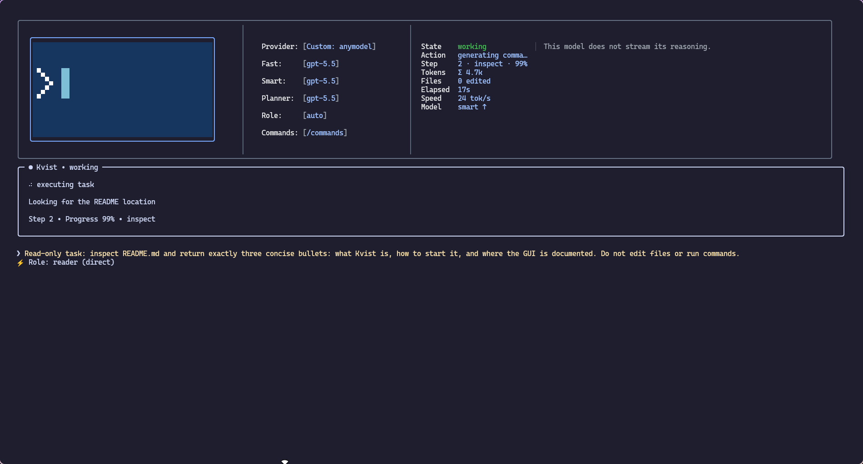Change the Smart model [gpt-5.5]
This screenshot has width=863, height=464.
coord(321,81)
